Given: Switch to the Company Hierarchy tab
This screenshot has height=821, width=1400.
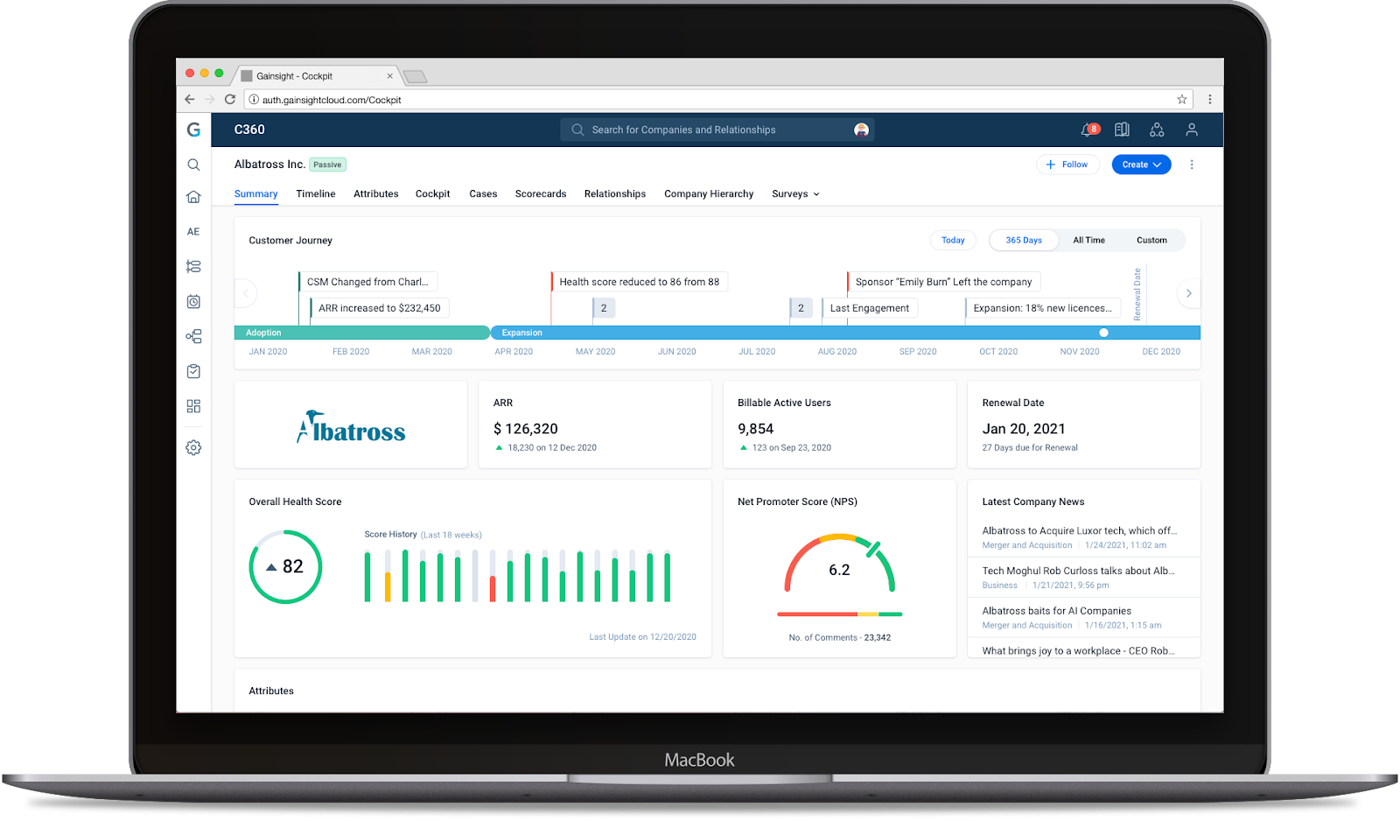Looking at the screenshot, I should (709, 194).
